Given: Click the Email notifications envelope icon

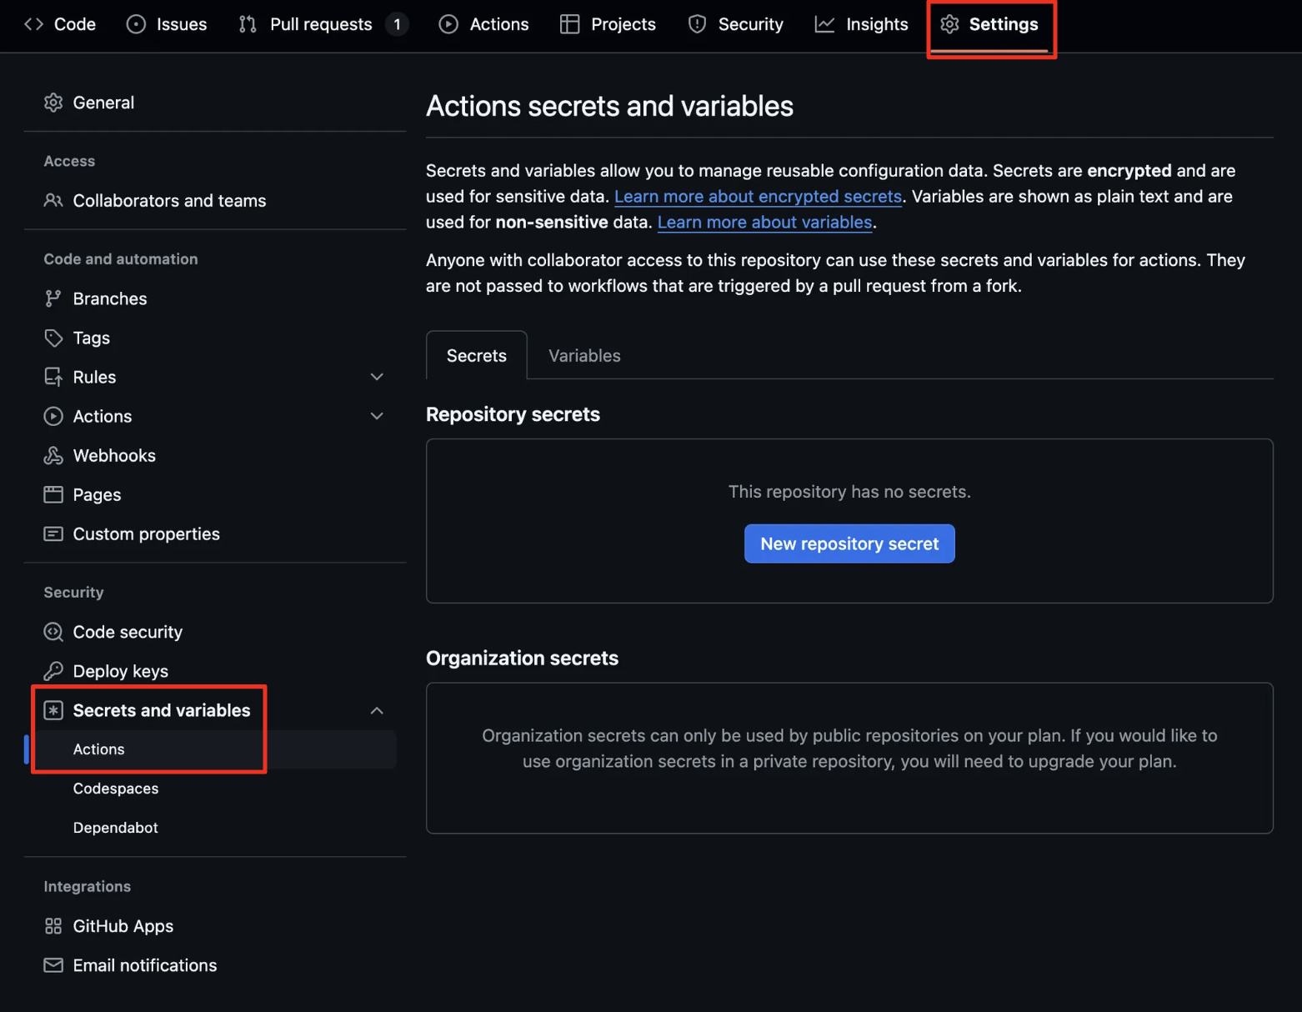Looking at the screenshot, I should [x=53, y=965].
